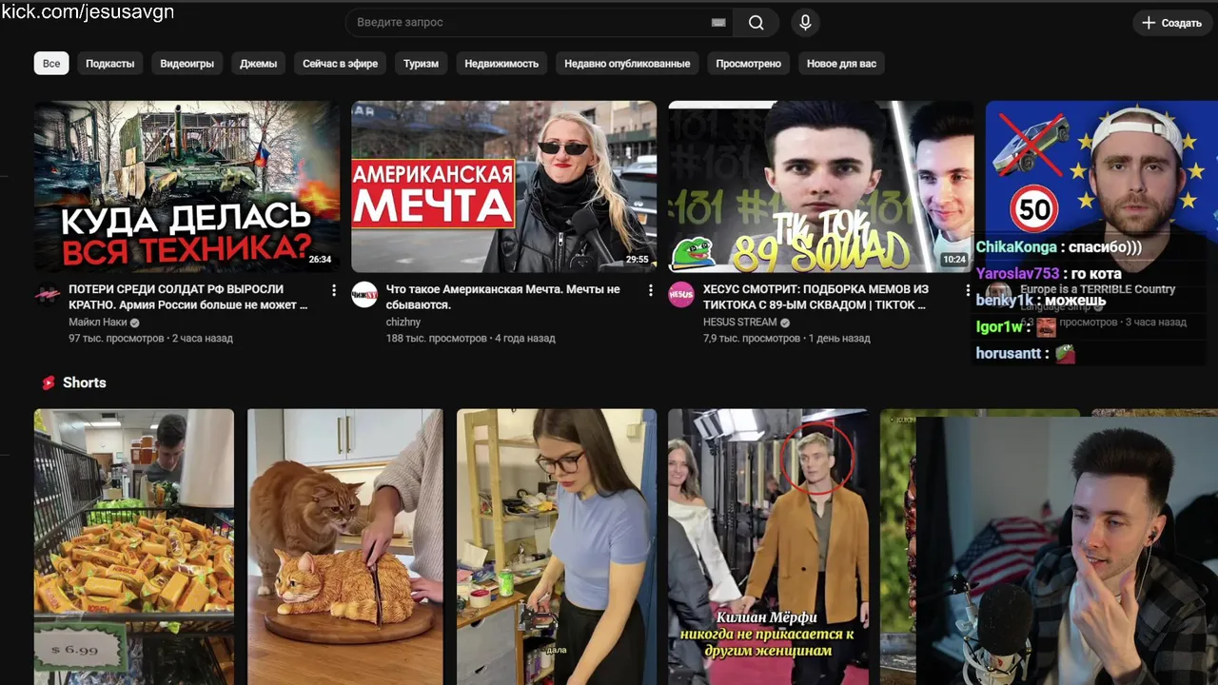Click the horusantt chat username

1009,354
